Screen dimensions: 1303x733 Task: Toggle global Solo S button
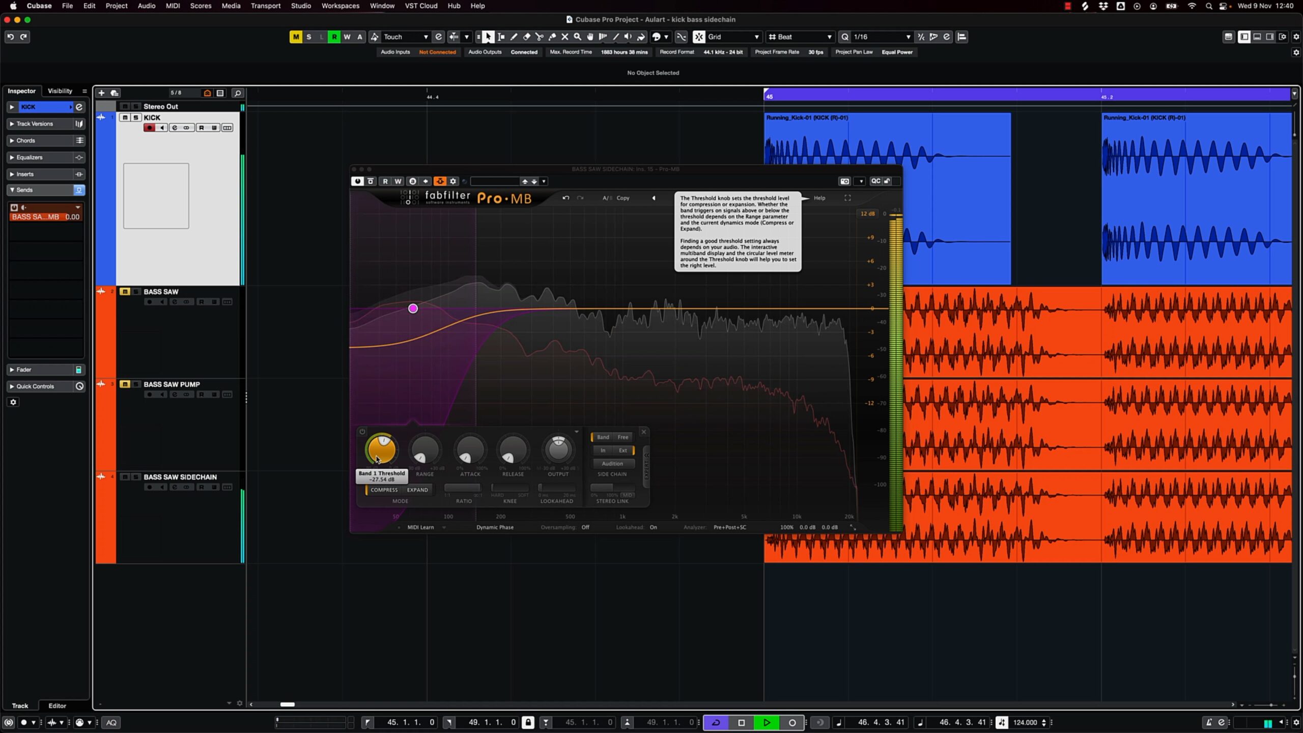308,37
